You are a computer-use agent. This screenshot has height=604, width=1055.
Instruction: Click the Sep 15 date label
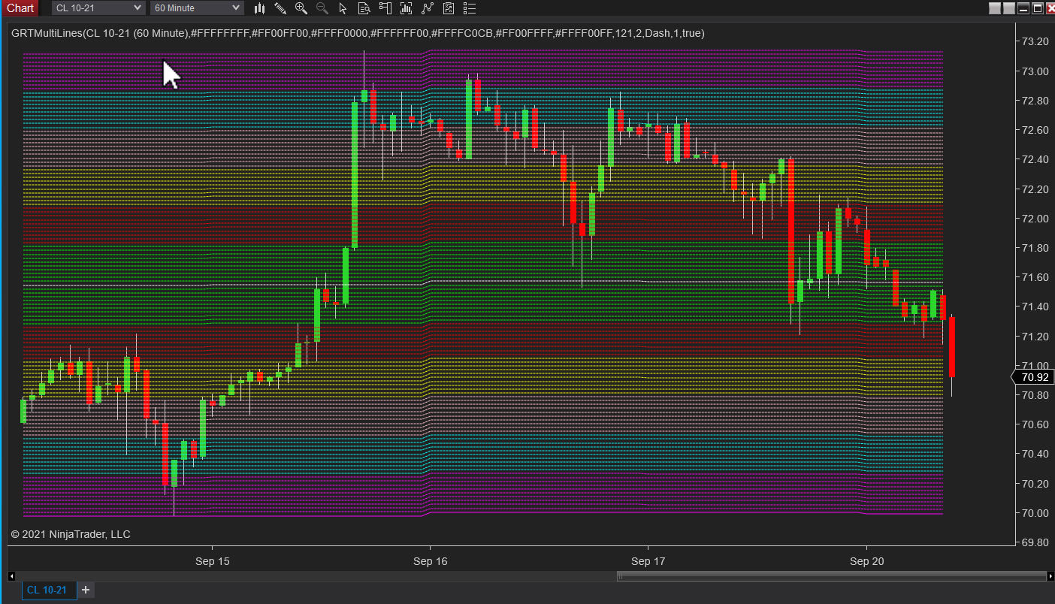coord(212,561)
